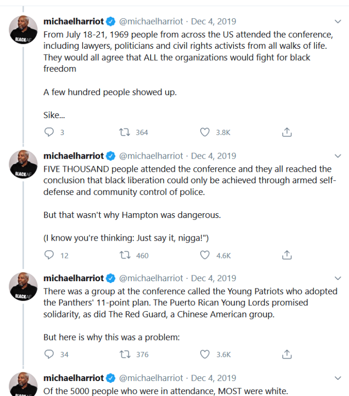Like the tweet with 4.6K likes
This screenshot has height=396, width=349.
click(205, 255)
